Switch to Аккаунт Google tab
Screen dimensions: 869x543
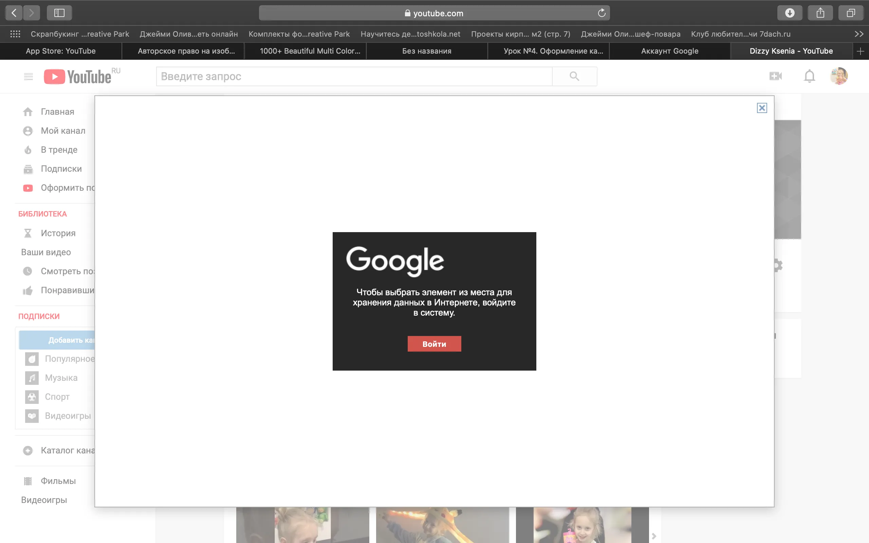pos(670,51)
